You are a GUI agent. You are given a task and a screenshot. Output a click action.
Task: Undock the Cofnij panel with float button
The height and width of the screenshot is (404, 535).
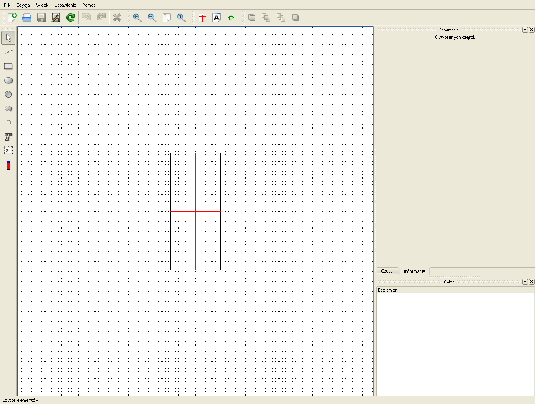(525, 282)
